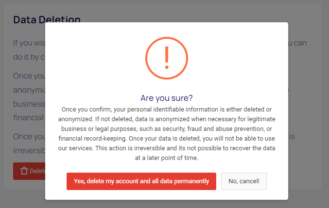Click dimmed 'business' background text
This screenshot has width=329, height=208.
(29, 104)
